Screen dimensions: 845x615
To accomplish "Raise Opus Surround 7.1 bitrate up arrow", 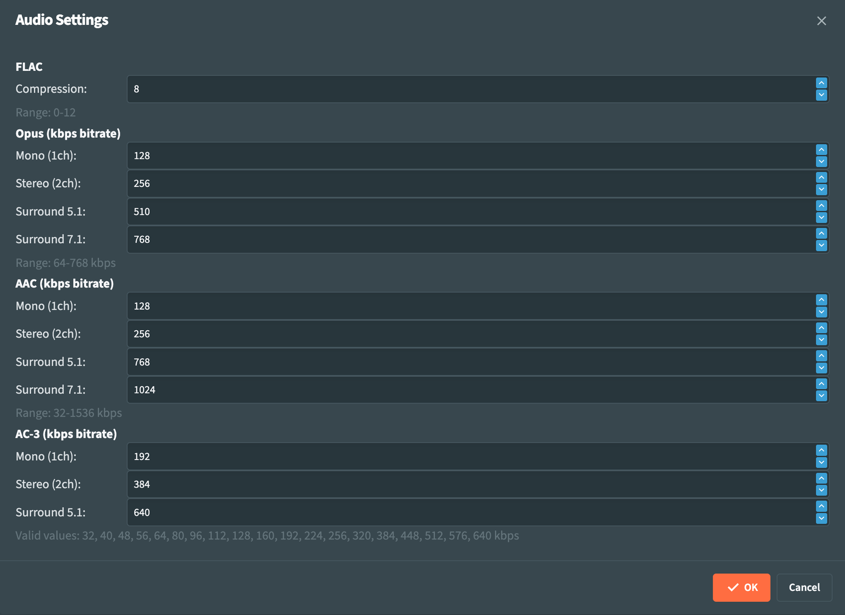I will [x=821, y=233].
